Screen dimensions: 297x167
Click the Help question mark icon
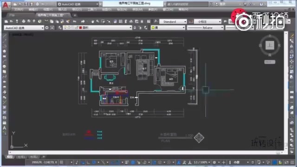[x=148, y=21]
